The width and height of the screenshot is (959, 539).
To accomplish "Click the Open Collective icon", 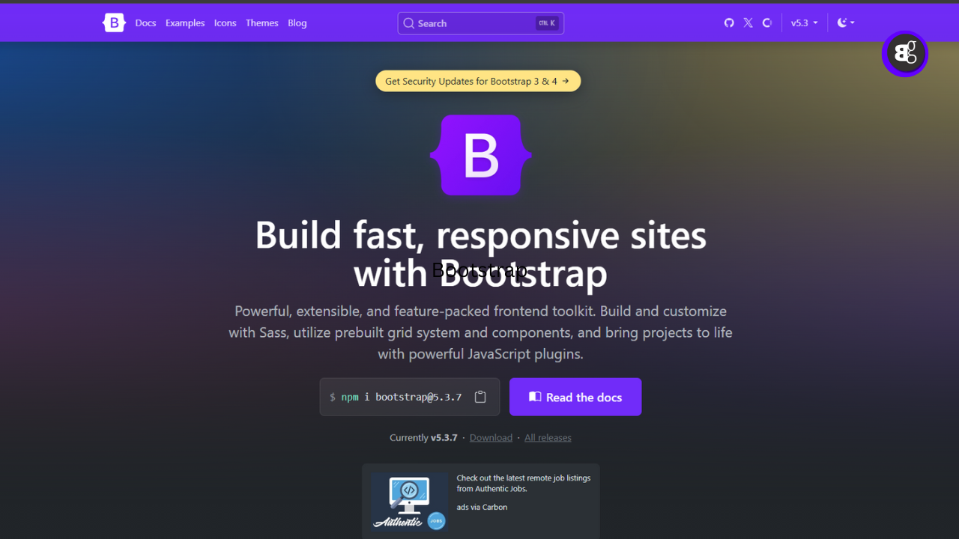I will coord(767,23).
